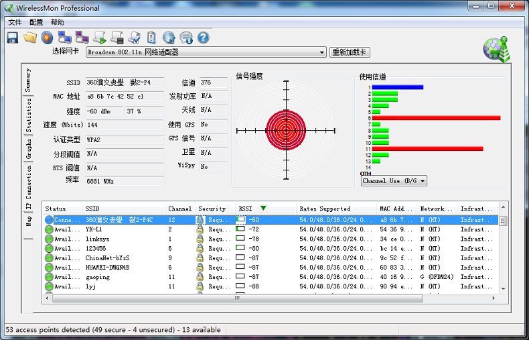Click the signal strength radar target
529x340 pixels.
(286, 130)
